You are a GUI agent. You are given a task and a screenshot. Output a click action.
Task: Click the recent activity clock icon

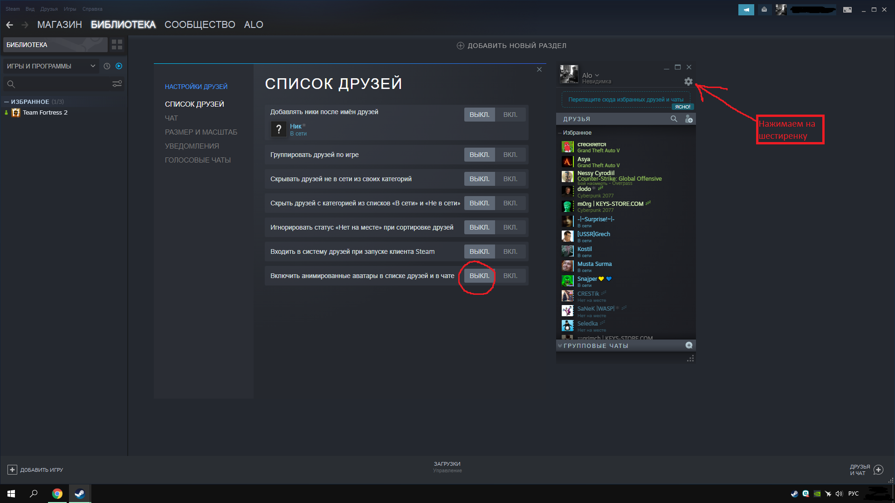(x=107, y=66)
